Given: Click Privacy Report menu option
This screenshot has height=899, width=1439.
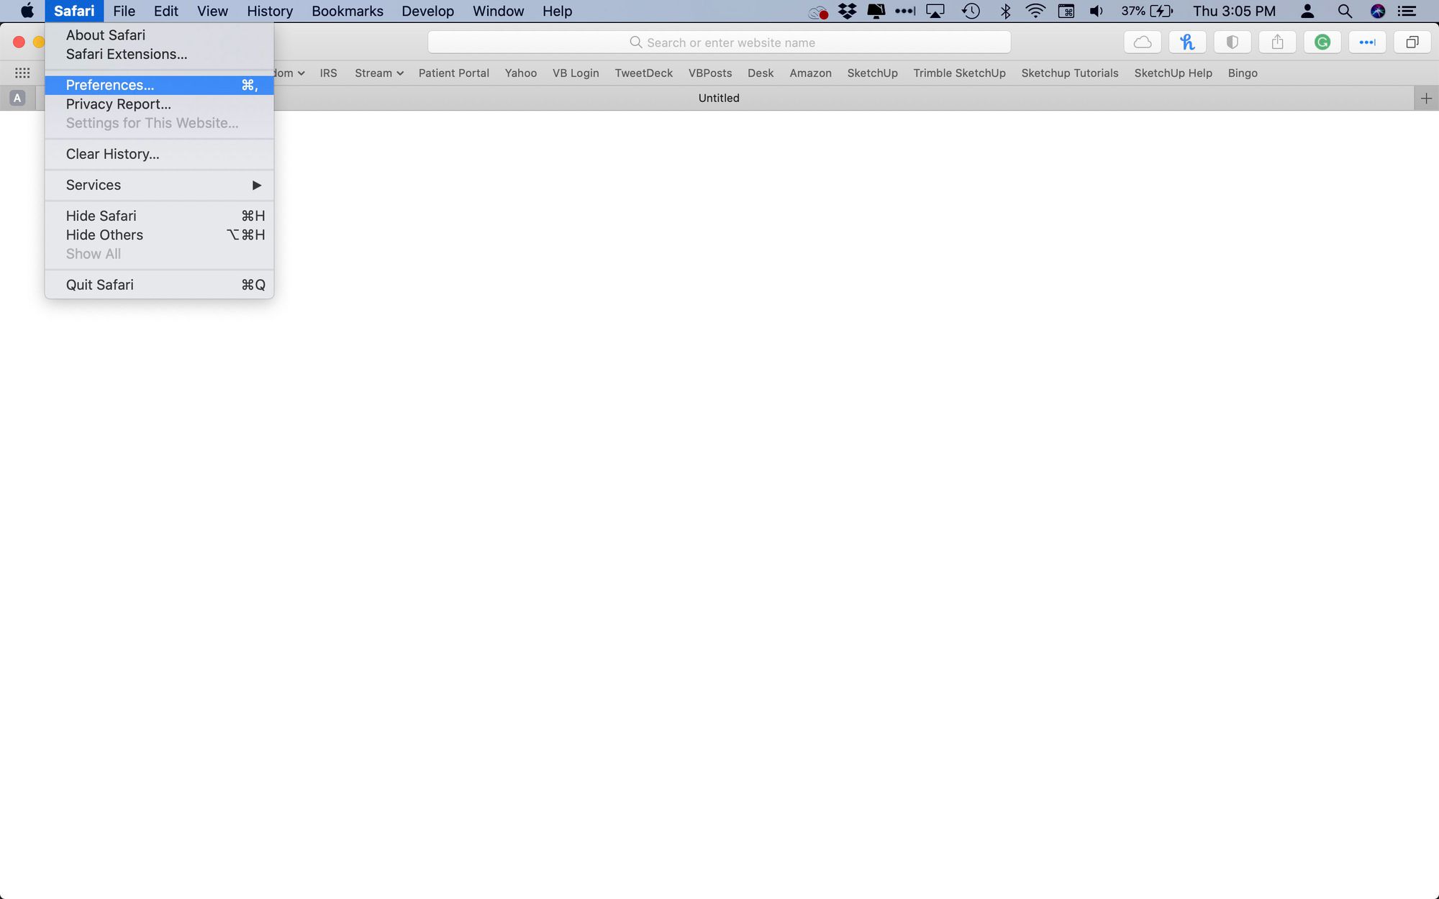Looking at the screenshot, I should (118, 104).
